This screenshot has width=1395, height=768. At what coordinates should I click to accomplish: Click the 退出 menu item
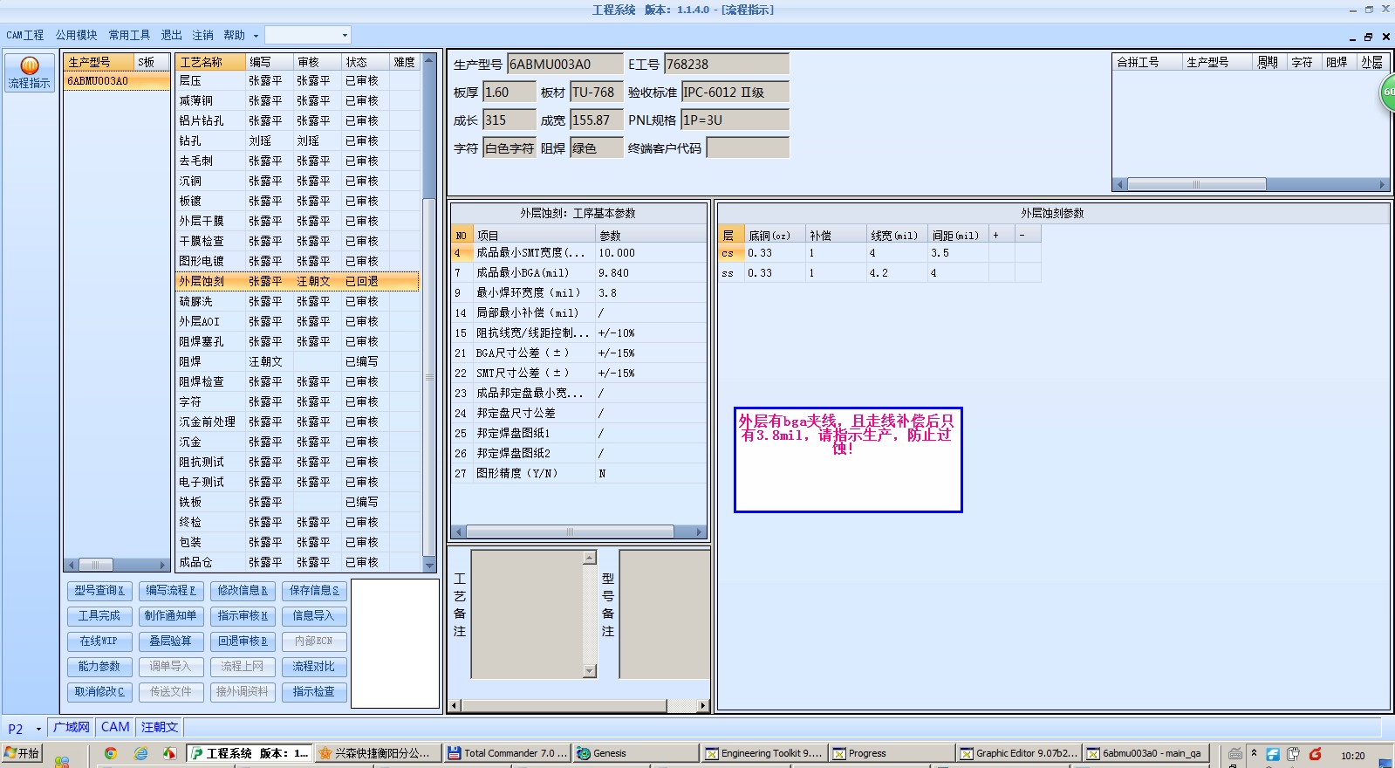[172, 35]
